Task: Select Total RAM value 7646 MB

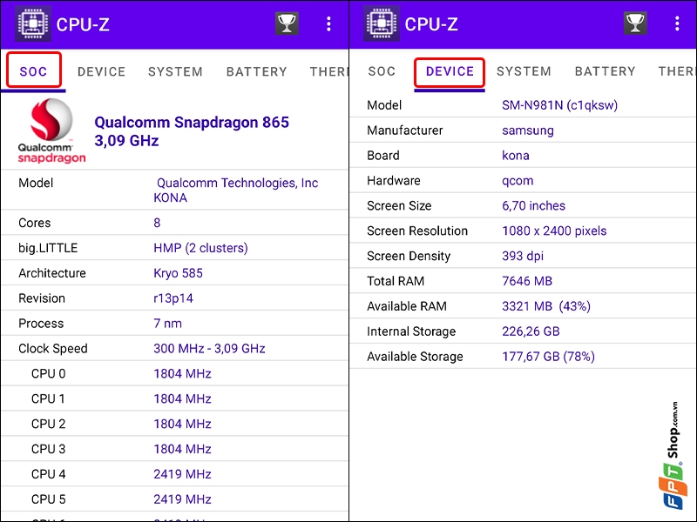Action: pos(527,281)
